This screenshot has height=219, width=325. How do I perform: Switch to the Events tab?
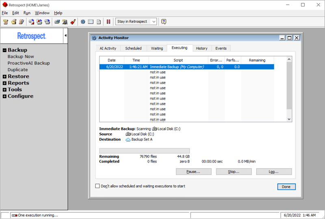(221, 48)
